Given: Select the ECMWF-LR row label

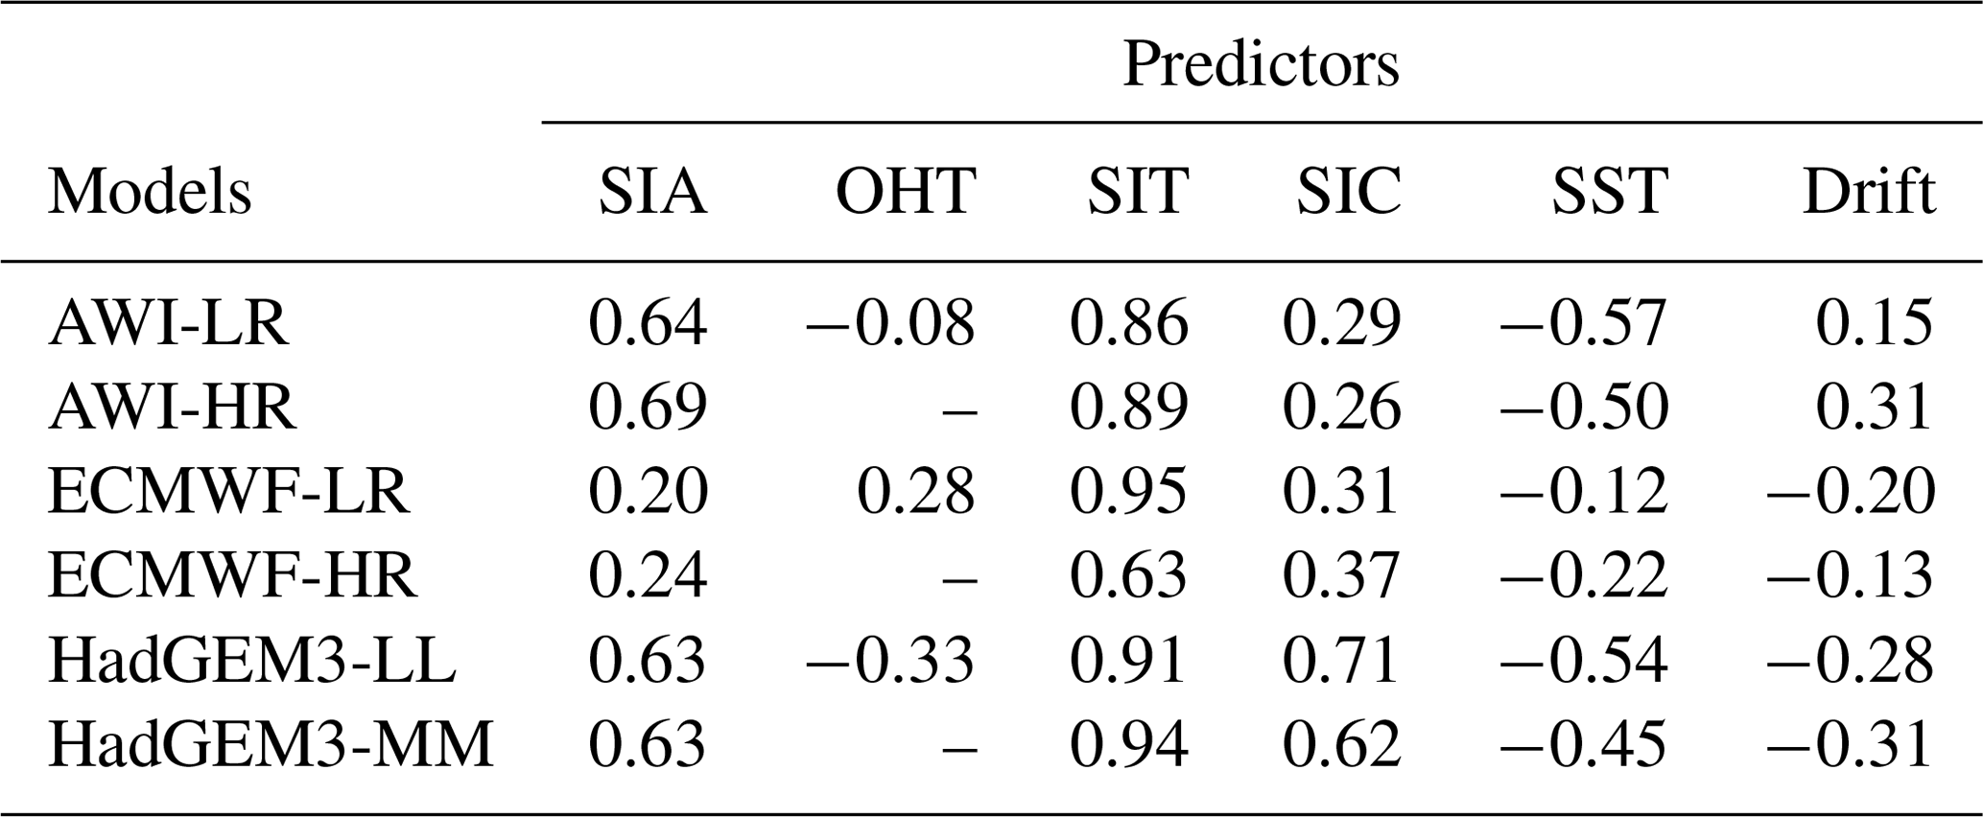Looking at the screenshot, I should [x=228, y=492].
